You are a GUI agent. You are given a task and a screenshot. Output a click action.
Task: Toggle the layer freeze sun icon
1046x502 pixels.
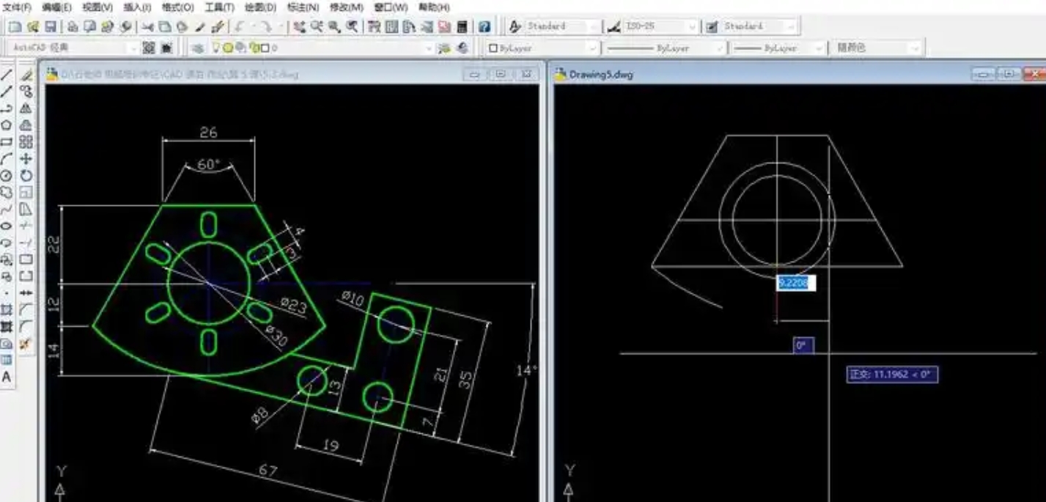[228, 48]
